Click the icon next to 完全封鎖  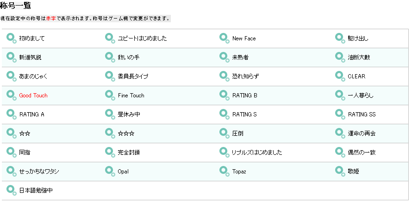coord(110,152)
